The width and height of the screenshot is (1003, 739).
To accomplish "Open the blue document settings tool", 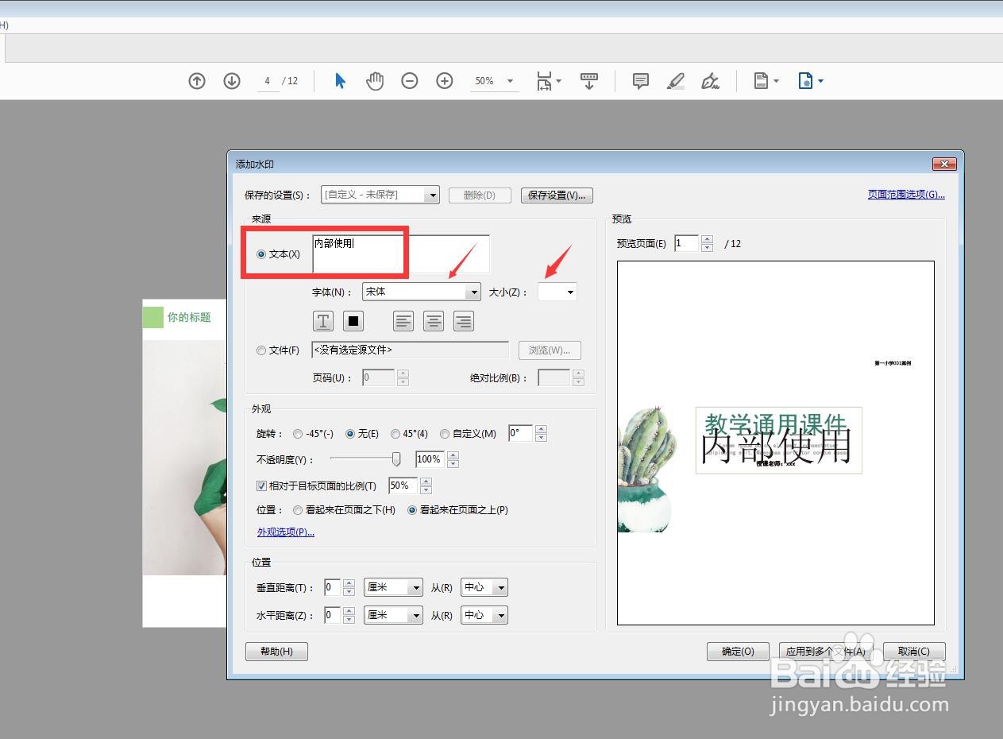I will (810, 81).
